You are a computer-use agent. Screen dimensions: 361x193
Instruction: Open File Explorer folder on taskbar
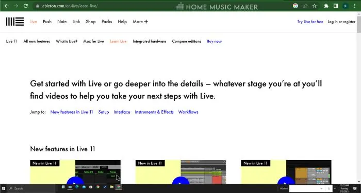112,187
